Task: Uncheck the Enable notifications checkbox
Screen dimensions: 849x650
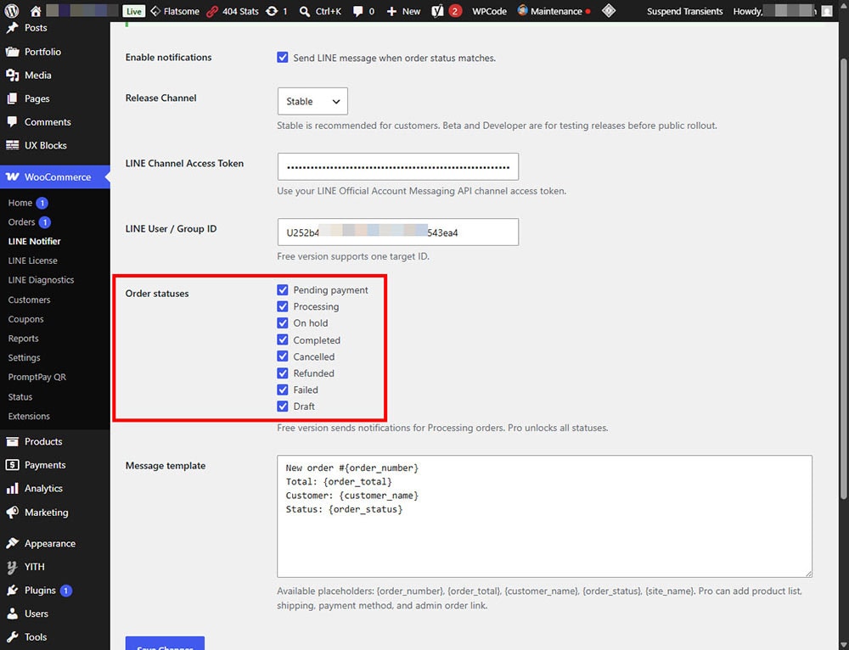Action: coord(283,58)
